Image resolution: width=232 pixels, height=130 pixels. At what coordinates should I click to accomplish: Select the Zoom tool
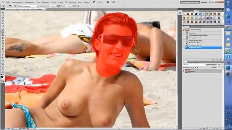(3, 71)
